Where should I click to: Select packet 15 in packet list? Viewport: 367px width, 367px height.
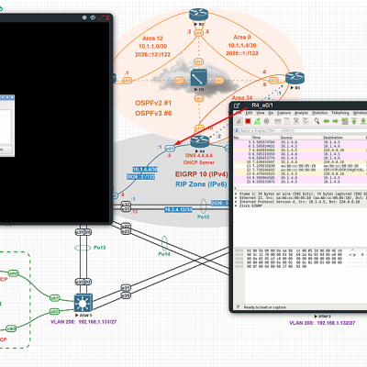[x=300, y=182]
